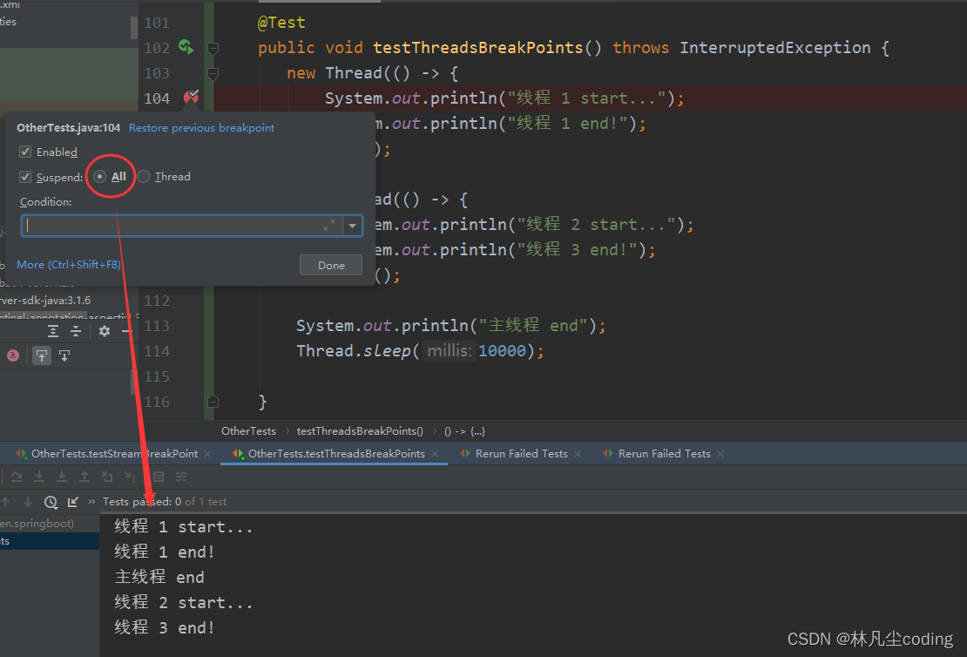The width and height of the screenshot is (967, 657).
Task: Select the All suspend radio option
Action: click(x=99, y=177)
